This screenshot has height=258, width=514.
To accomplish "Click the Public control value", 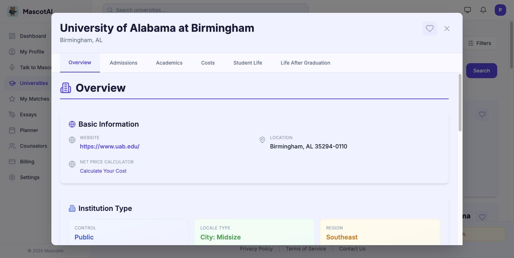I will coord(84,237).
